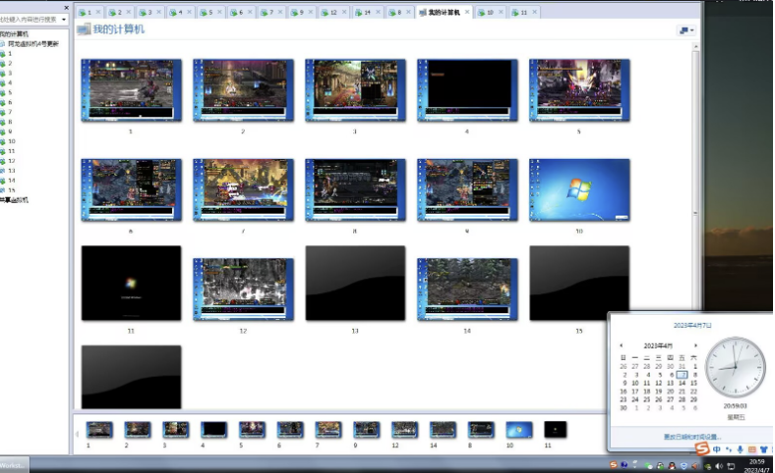Select the highlighted date 7 in the calendar
Image resolution: width=775 pixels, height=473 pixels.
coord(682,375)
